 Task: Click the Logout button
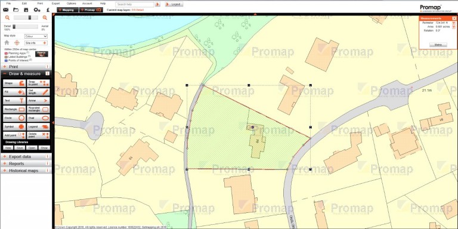(x=174, y=4)
